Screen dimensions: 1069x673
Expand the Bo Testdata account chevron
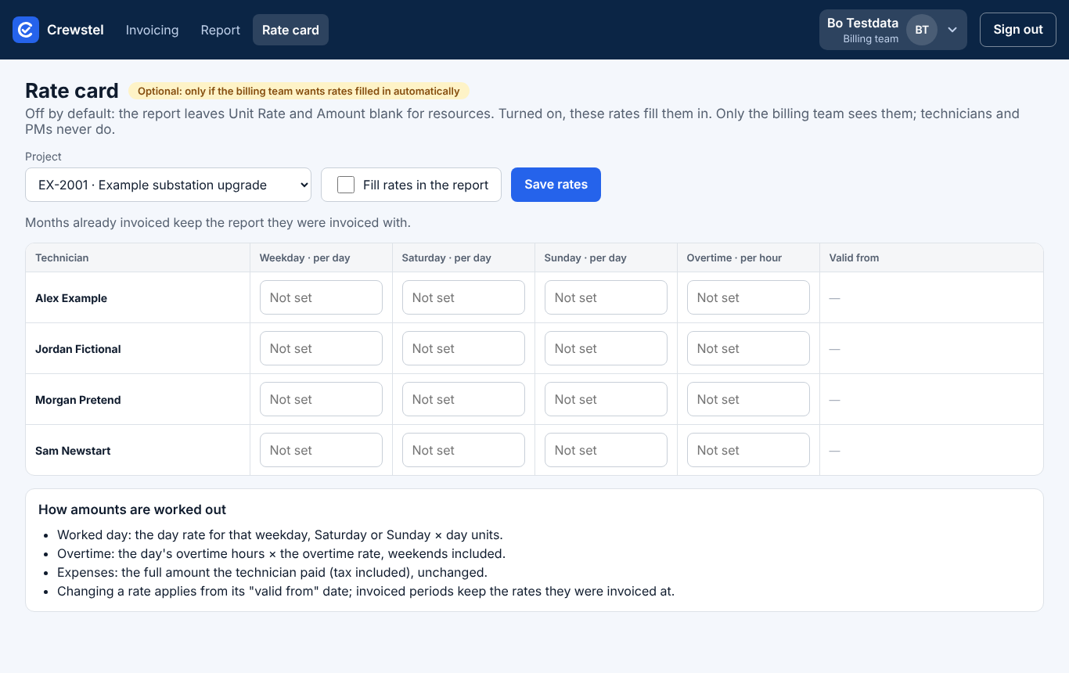pos(952,30)
